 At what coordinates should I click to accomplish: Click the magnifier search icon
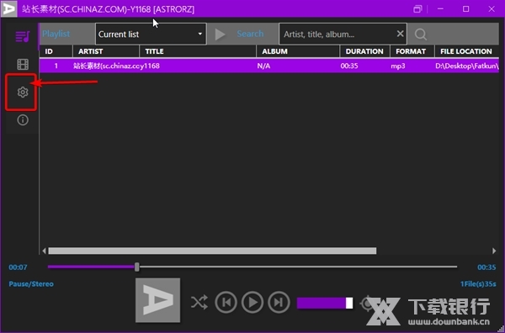coord(420,34)
